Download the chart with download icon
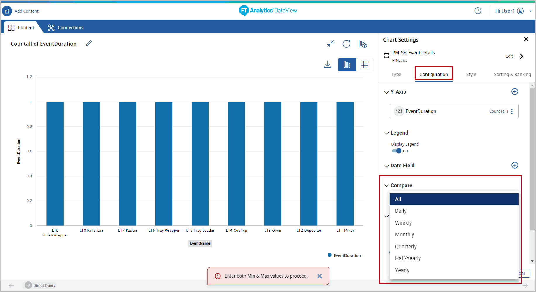 pyautogui.click(x=328, y=64)
